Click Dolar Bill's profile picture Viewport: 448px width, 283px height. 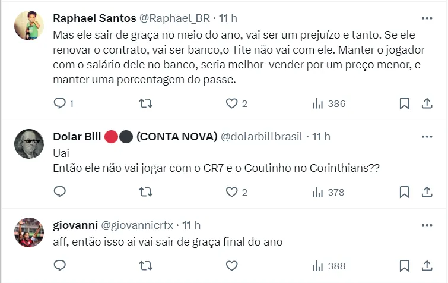point(28,144)
